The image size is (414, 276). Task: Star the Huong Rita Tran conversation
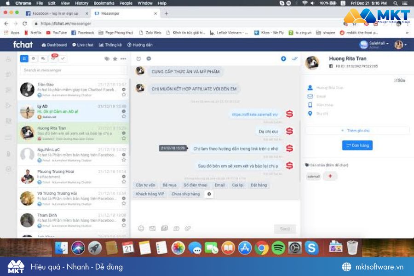click(124, 138)
